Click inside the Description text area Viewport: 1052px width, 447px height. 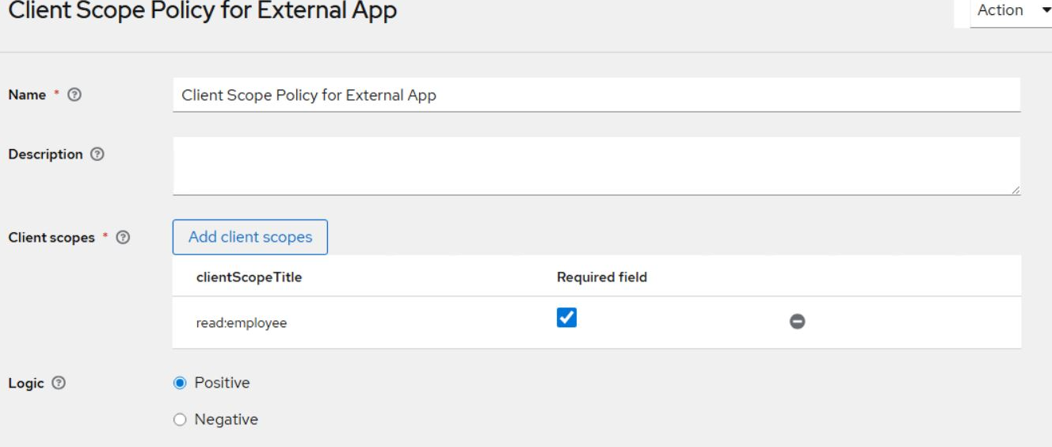pos(596,166)
